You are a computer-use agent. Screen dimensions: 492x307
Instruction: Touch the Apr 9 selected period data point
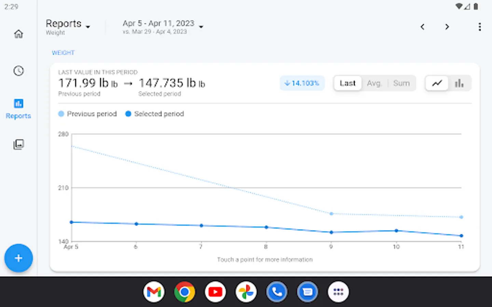point(331,232)
